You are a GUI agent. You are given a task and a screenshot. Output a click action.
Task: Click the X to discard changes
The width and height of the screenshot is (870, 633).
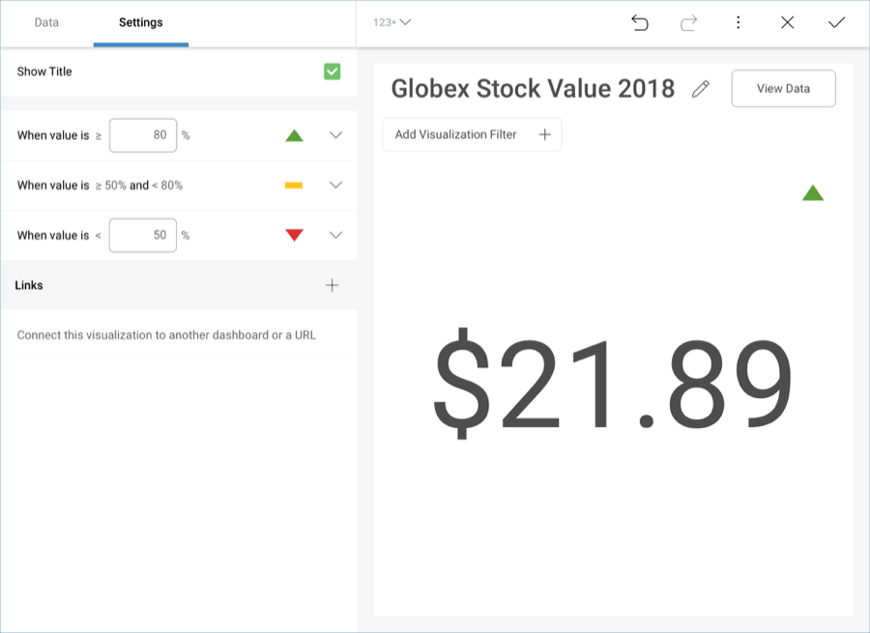pos(788,22)
